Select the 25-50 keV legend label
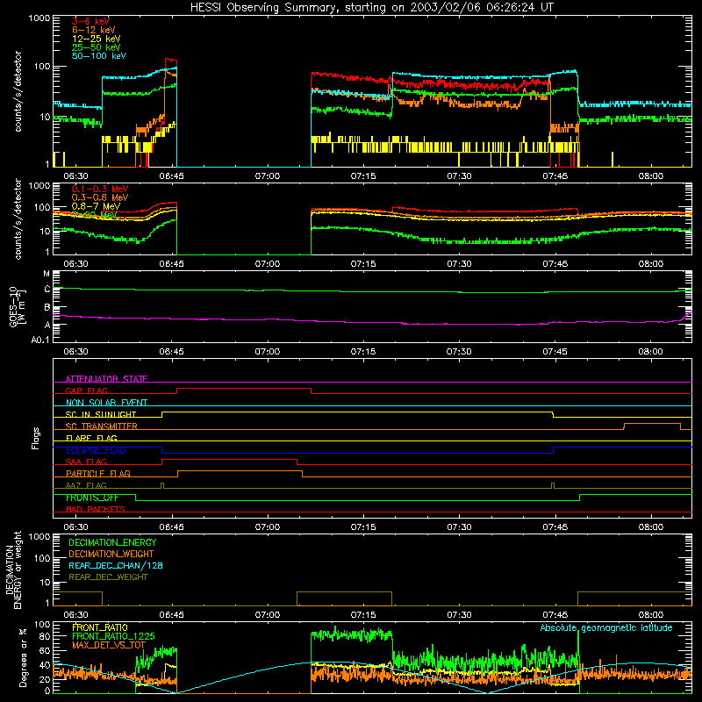Image resolution: width=702 pixels, height=702 pixels. 97,47
